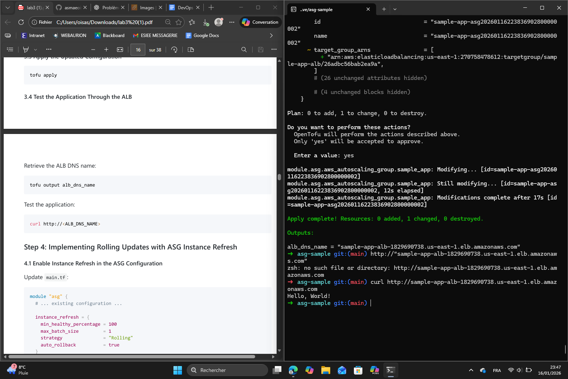
Task: Zoom out the PDF with minus button
Action: (93, 50)
